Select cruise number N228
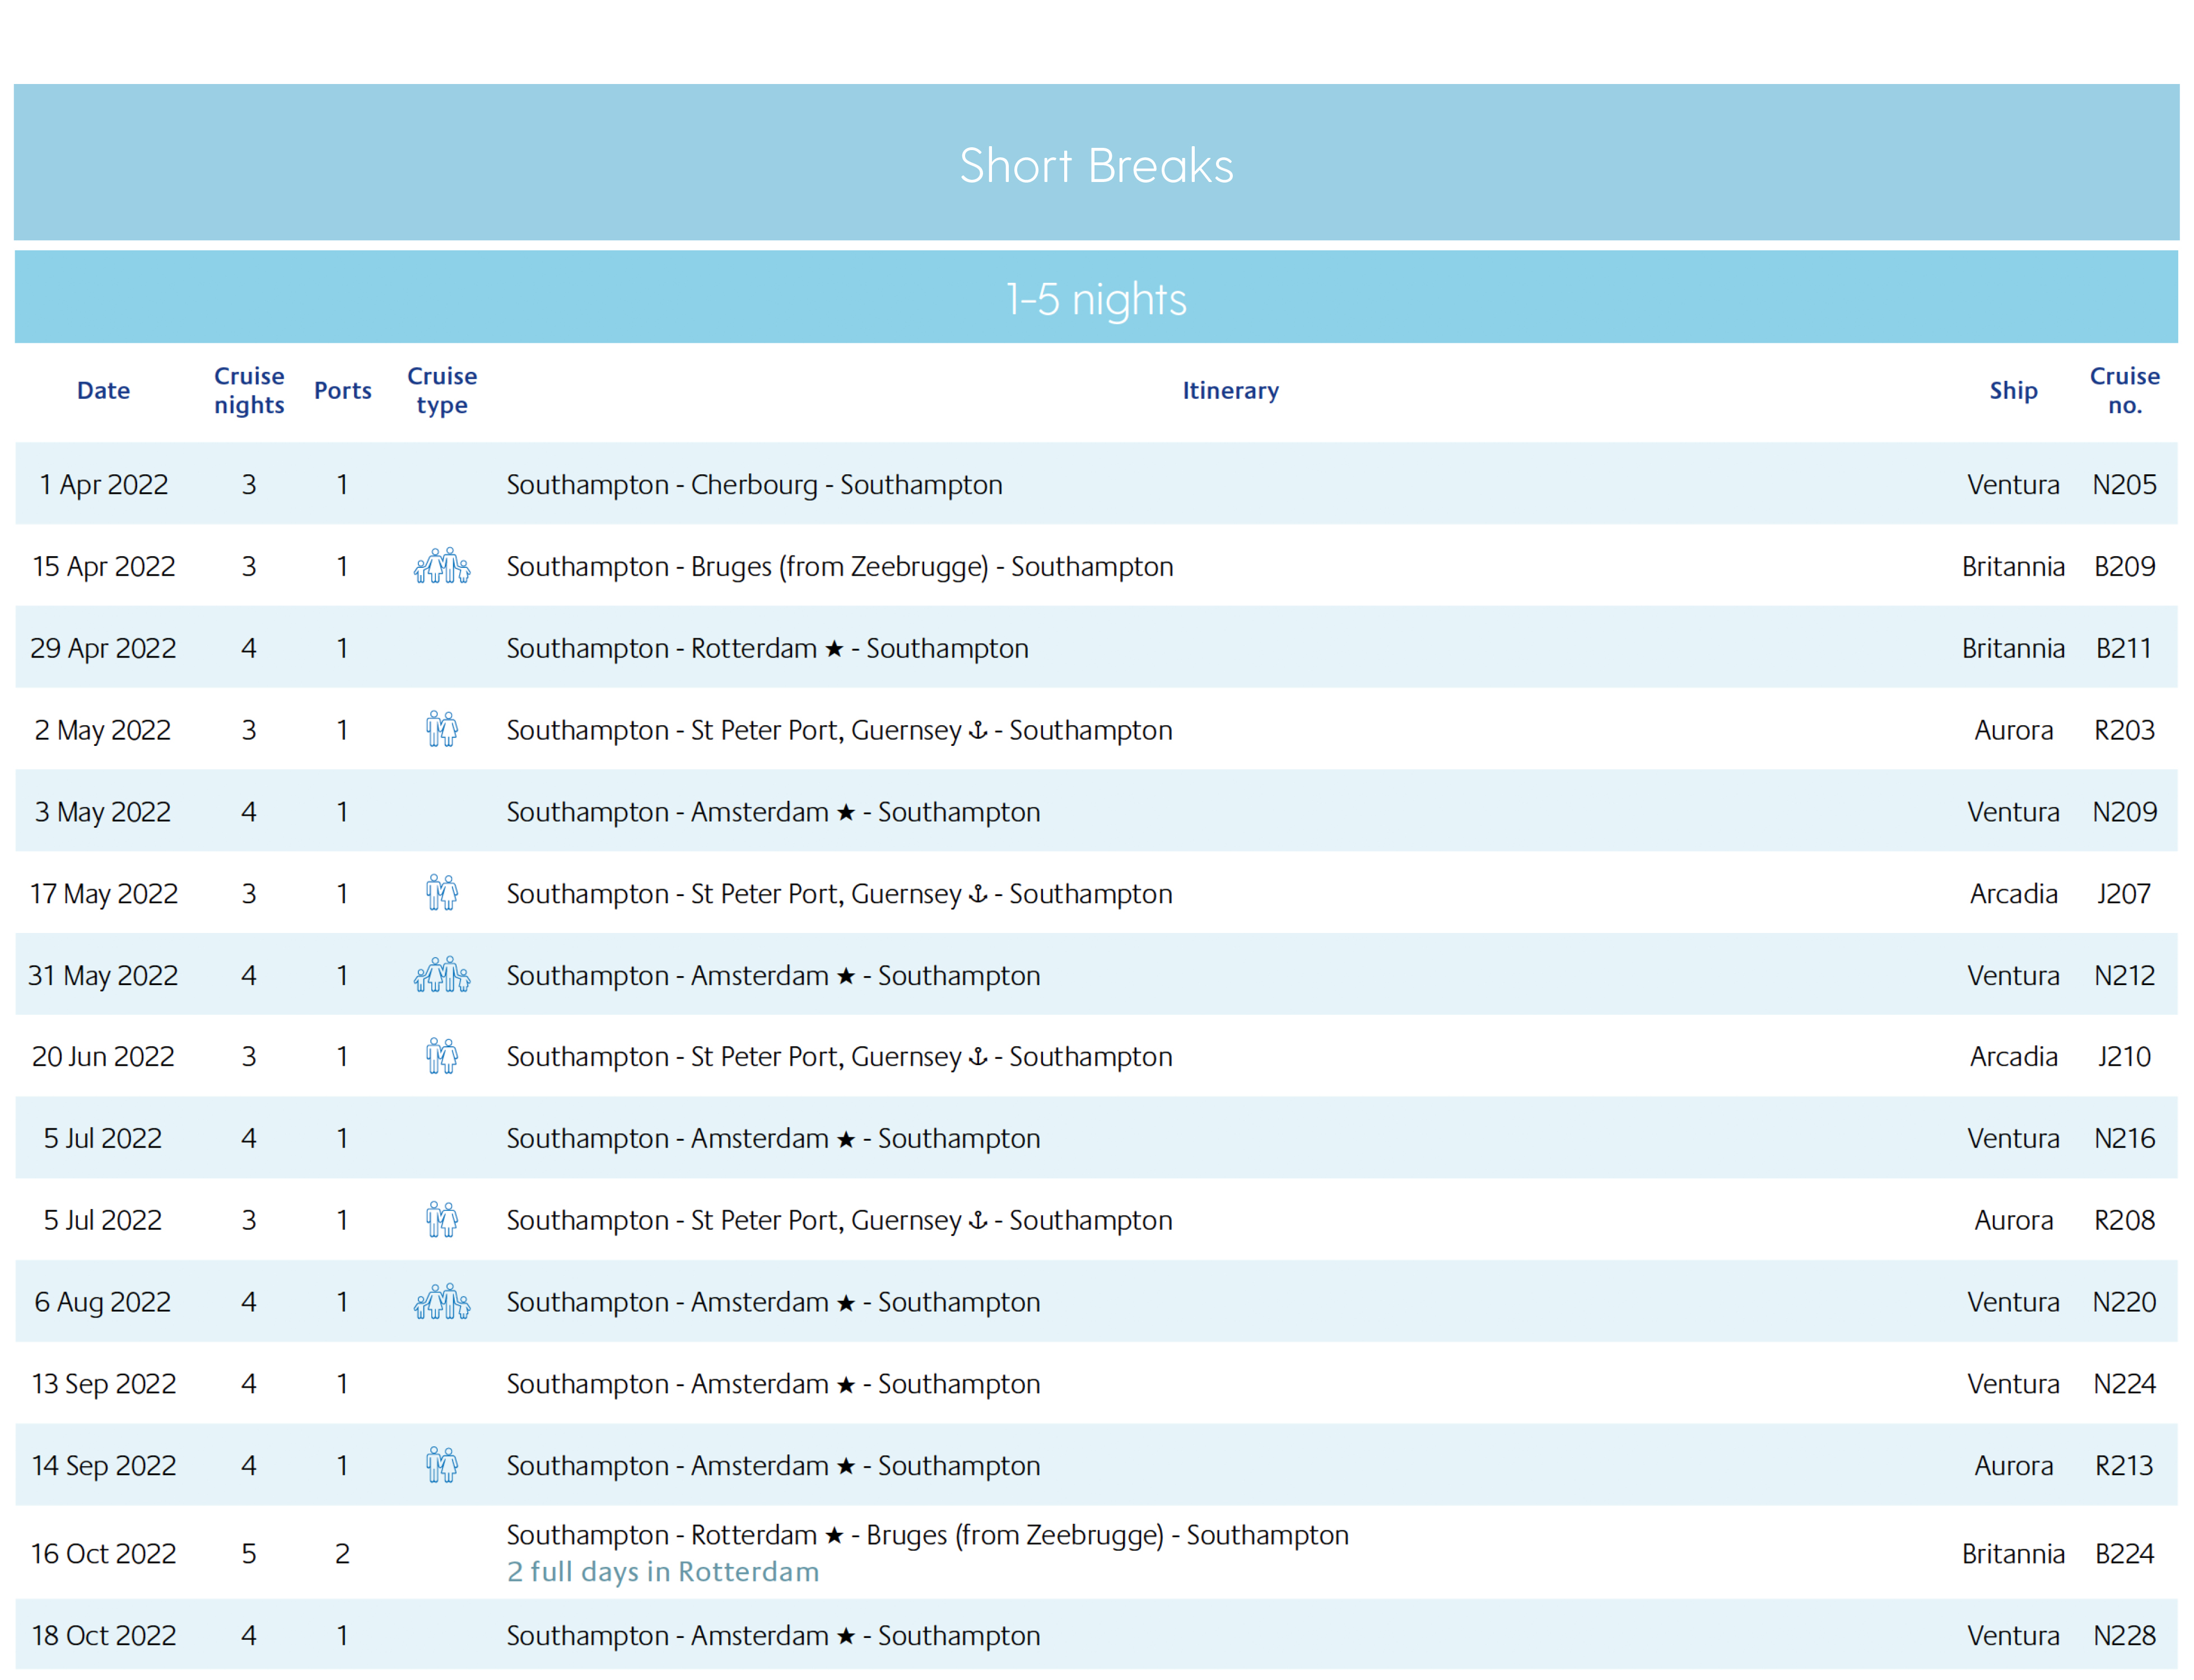This screenshot has height=1680, width=2194. point(2124,1636)
